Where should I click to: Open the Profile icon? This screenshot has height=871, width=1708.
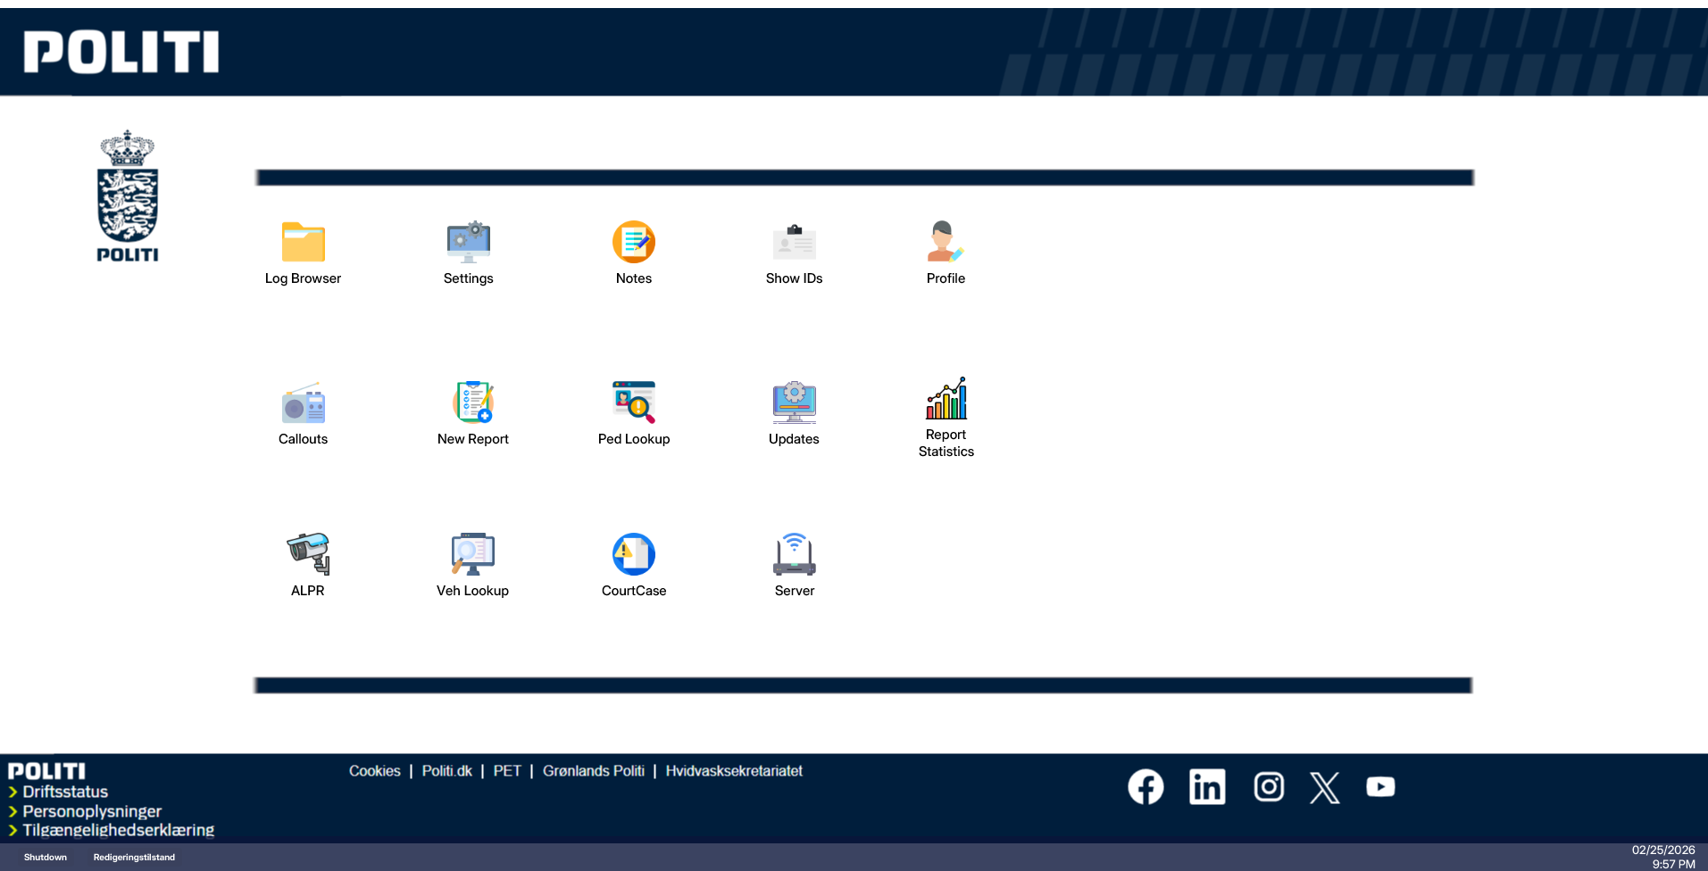(945, 242)
